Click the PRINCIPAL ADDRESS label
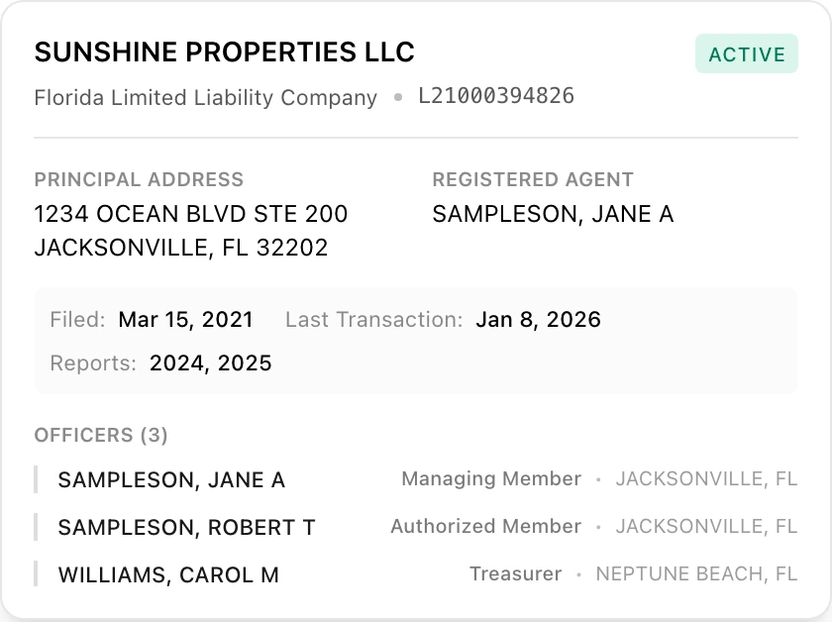This screenshot has height=622, width=832. [139, 179]
